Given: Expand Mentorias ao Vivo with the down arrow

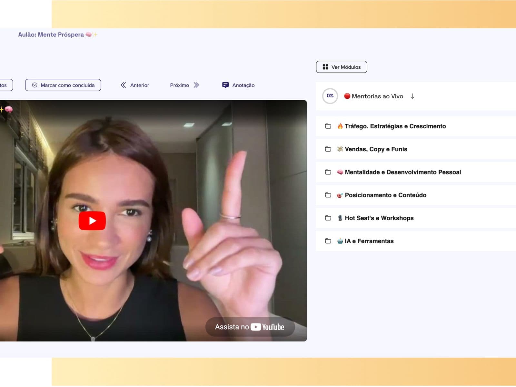Looking at the screenshot, I should tap(412, 96).
